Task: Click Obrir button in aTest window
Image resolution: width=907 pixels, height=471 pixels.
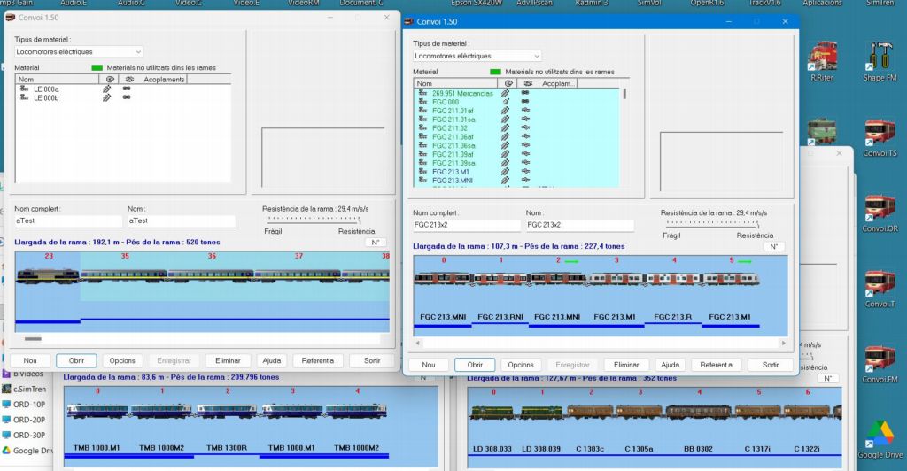Action: 76,360
